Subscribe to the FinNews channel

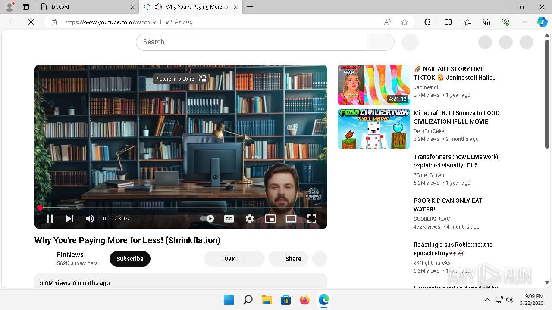130,259
